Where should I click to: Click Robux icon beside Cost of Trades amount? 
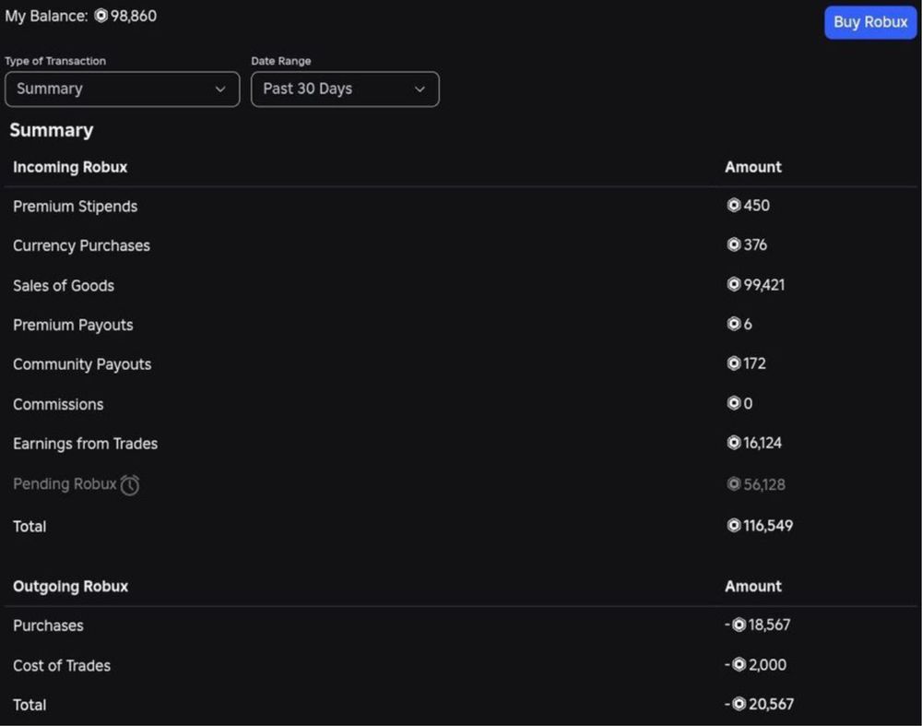739,664
